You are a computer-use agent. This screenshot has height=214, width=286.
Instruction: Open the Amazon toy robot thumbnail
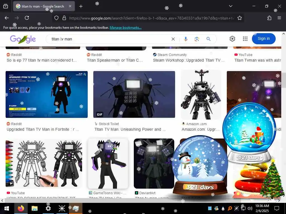pyautogui.click(x=201, y=94)
